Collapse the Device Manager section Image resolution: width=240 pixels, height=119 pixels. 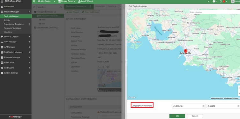30,11
